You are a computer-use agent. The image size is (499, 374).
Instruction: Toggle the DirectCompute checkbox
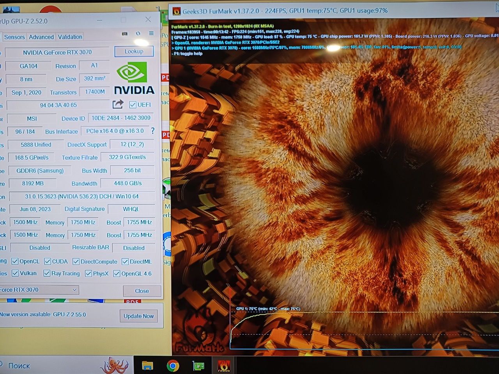(76, 261)
